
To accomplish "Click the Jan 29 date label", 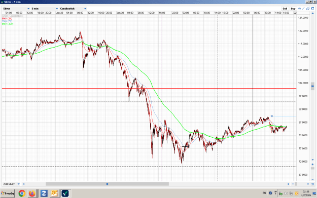I will 59,13.
